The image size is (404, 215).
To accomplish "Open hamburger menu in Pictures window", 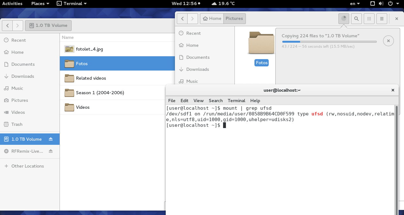I will point(382,19).
